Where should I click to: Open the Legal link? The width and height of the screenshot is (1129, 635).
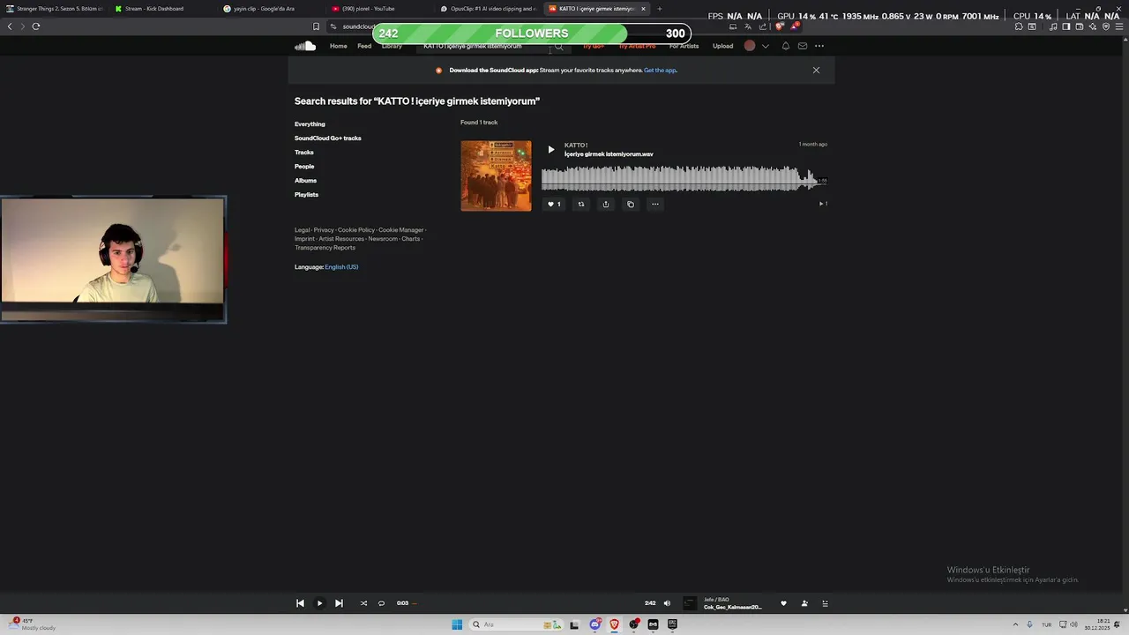tap(302, 230)
